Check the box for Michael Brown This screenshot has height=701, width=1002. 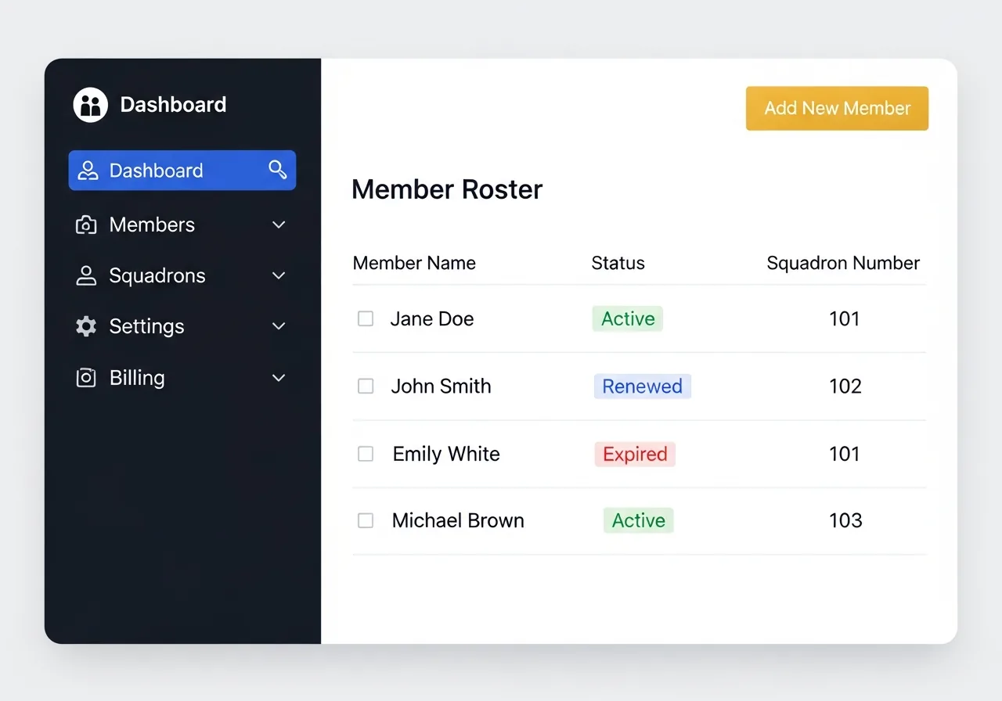366,520
